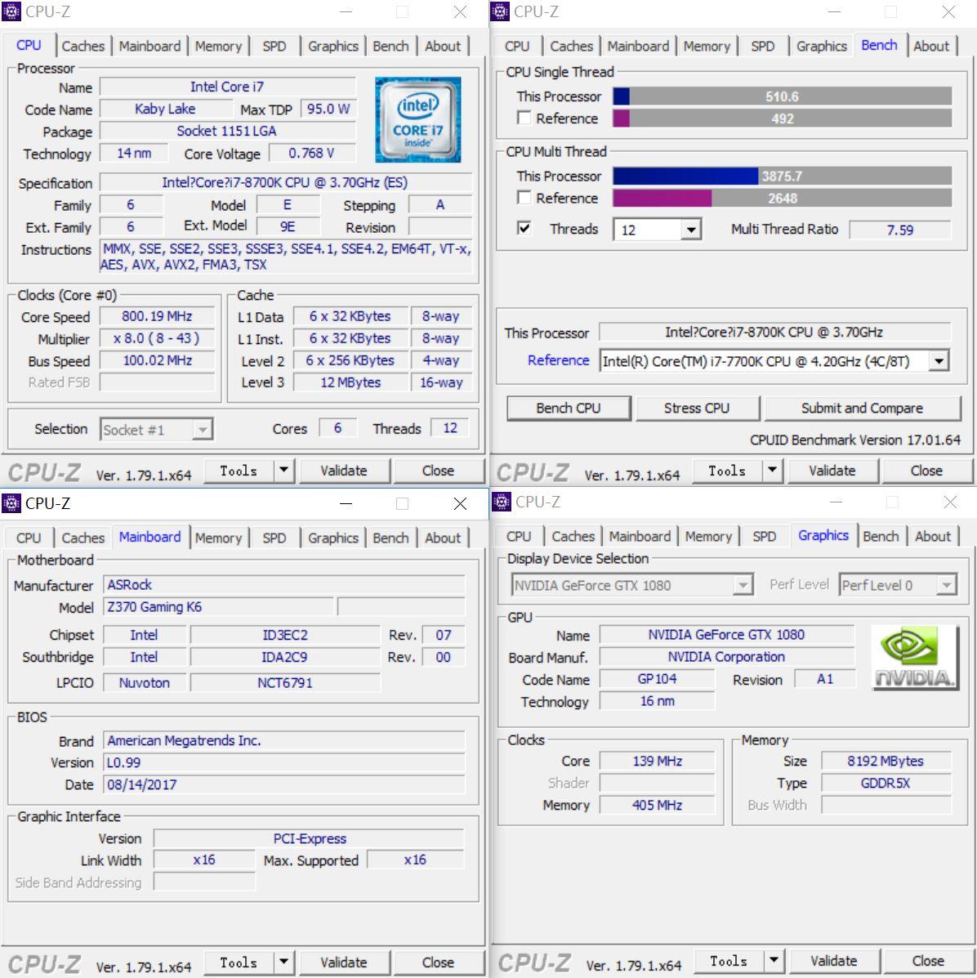Enable the Reference checkbox under CPU Multi Thread

524,198
